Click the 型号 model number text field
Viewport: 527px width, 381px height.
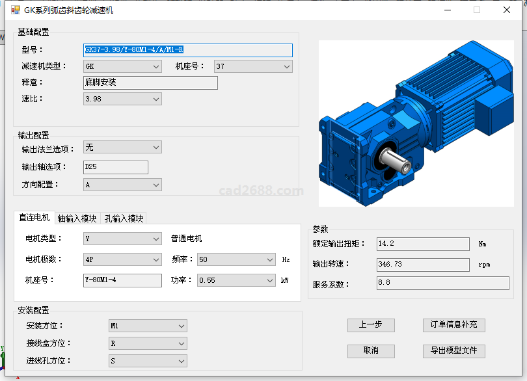coord(187,50)
